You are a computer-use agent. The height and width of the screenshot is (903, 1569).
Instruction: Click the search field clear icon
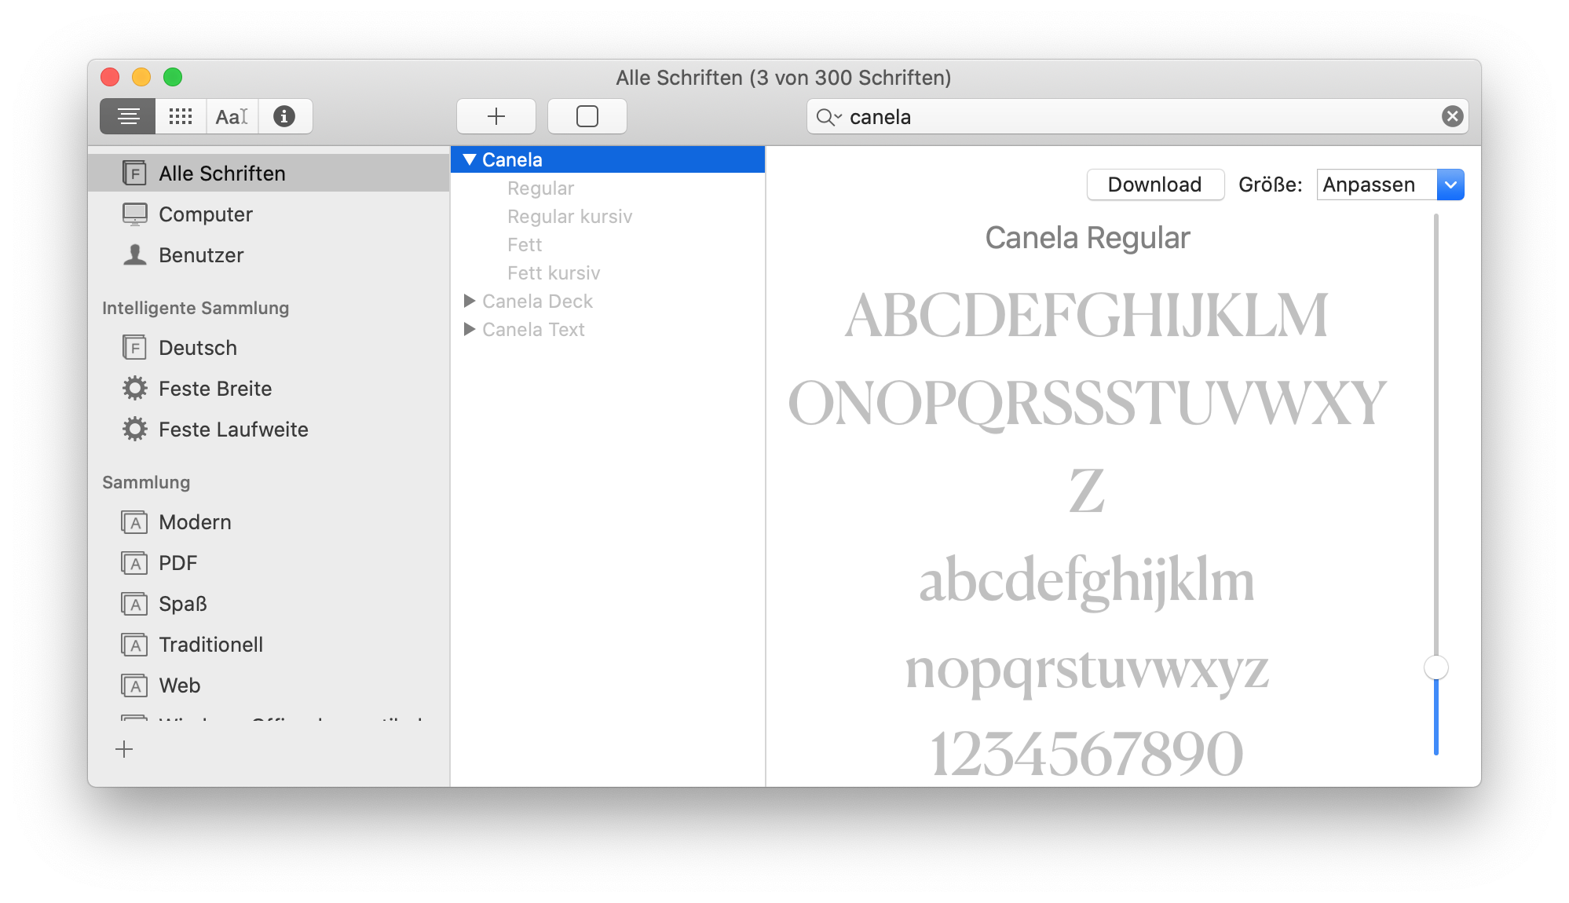(x=1453, y=116)
